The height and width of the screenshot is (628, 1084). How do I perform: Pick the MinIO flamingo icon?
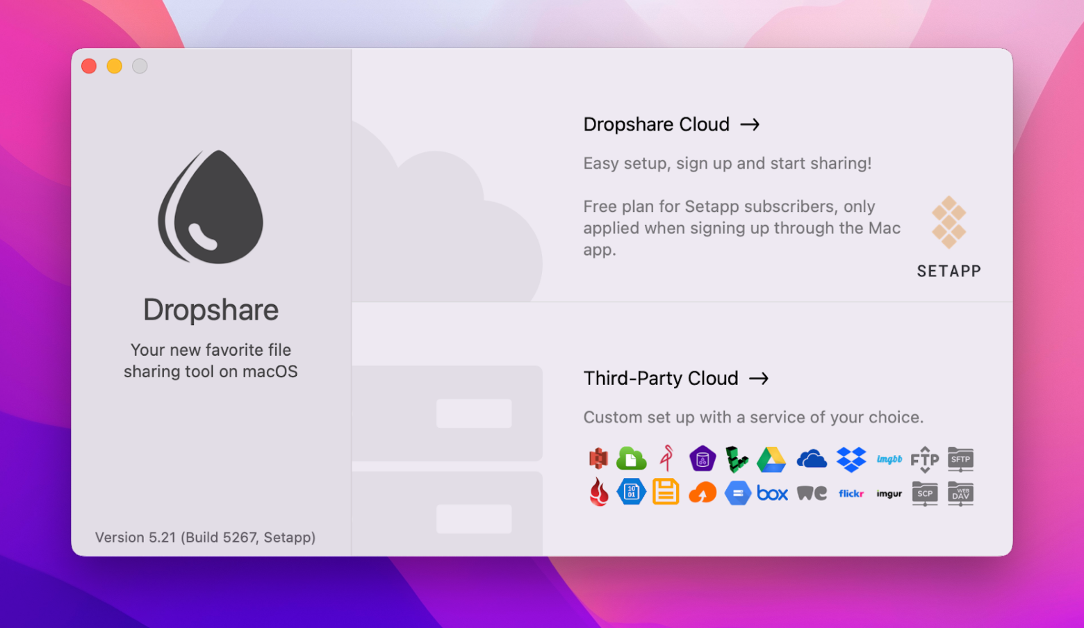pyautogui.click(x=666, y=459)
